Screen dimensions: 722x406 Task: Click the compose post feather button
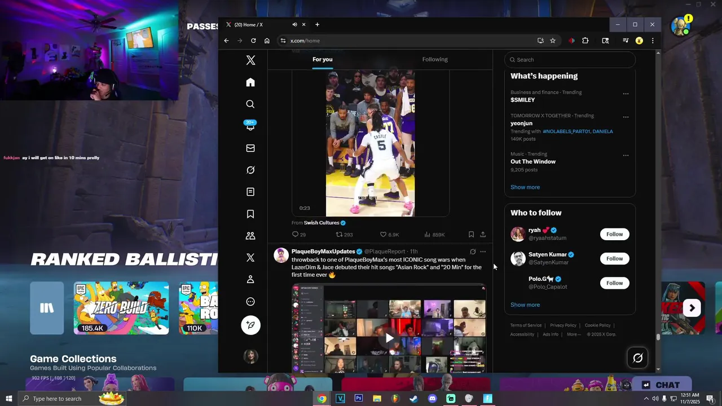tap(250, 325)
